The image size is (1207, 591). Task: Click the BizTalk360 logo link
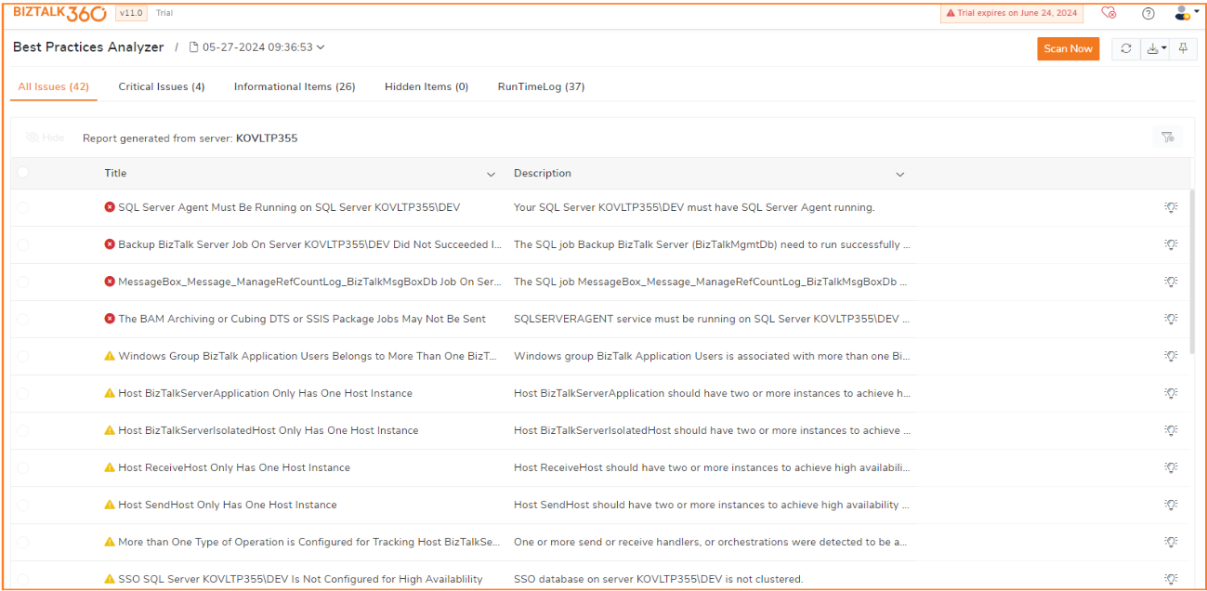(x=59, y=13)
